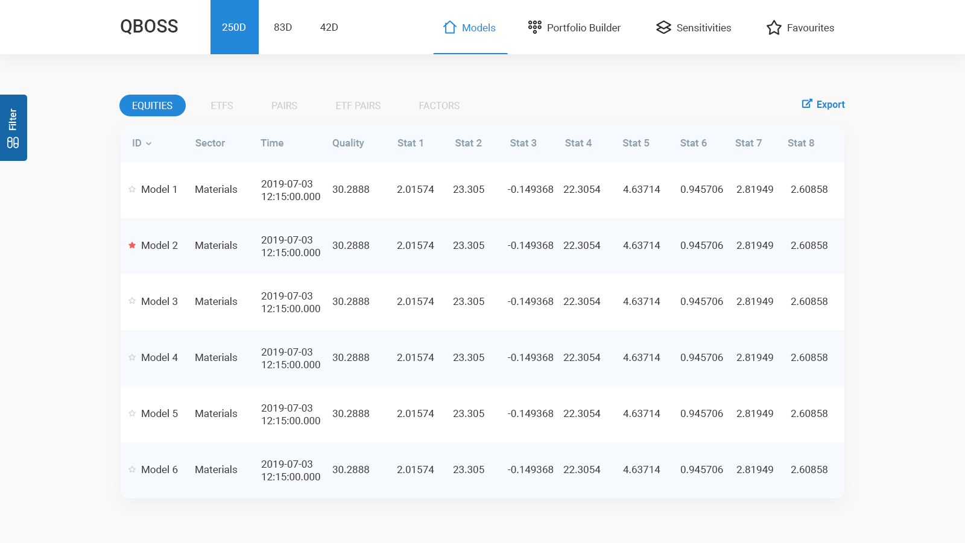Click the Export arrow icon
The image size is (965, 543).
click(x=806, y=104)
